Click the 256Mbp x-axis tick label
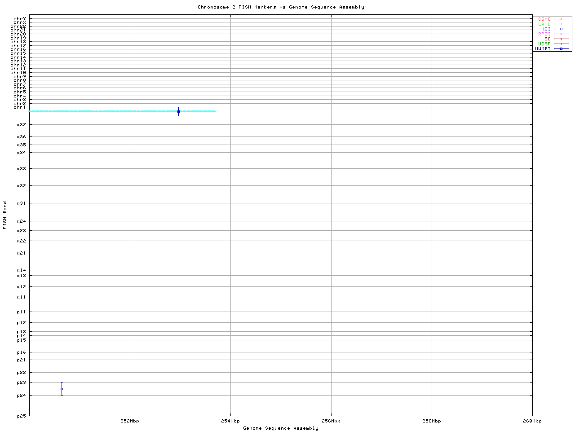 (x=331, y=421)
